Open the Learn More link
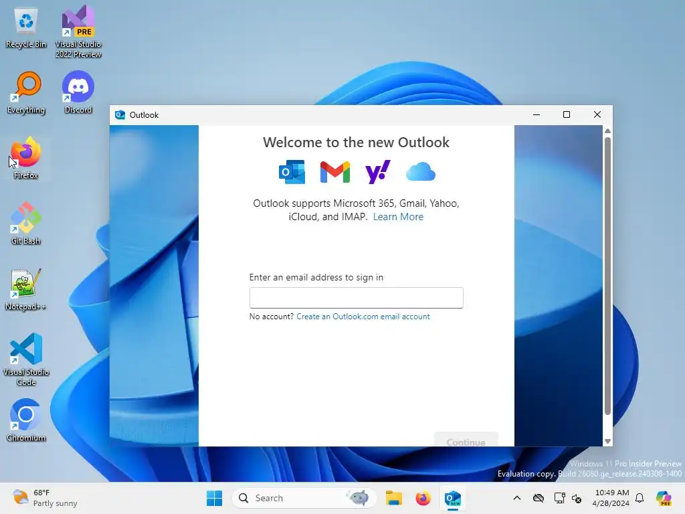Image resolution: width=685 pixels, height=514 pixels. tap(398, 217)
